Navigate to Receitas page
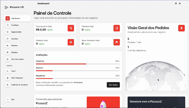 pyautogui.click(x=17, y=39)
